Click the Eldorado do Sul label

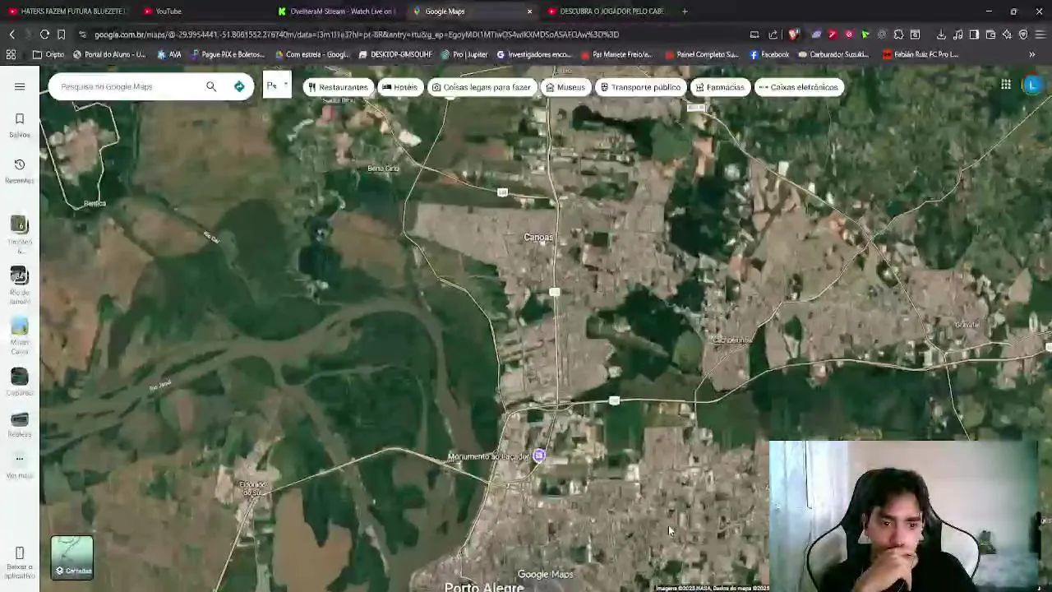253,488
